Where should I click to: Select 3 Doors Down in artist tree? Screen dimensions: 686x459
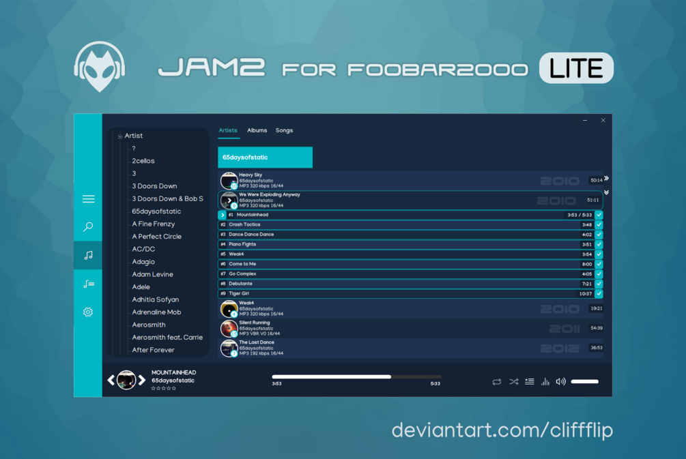pyautogui.click(x=154, y=186)
